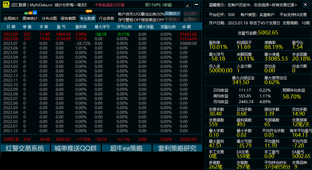The width and height of the screenshot is (312, 170).
Task: Select the 2023.09 row
Action: point(101,34)
